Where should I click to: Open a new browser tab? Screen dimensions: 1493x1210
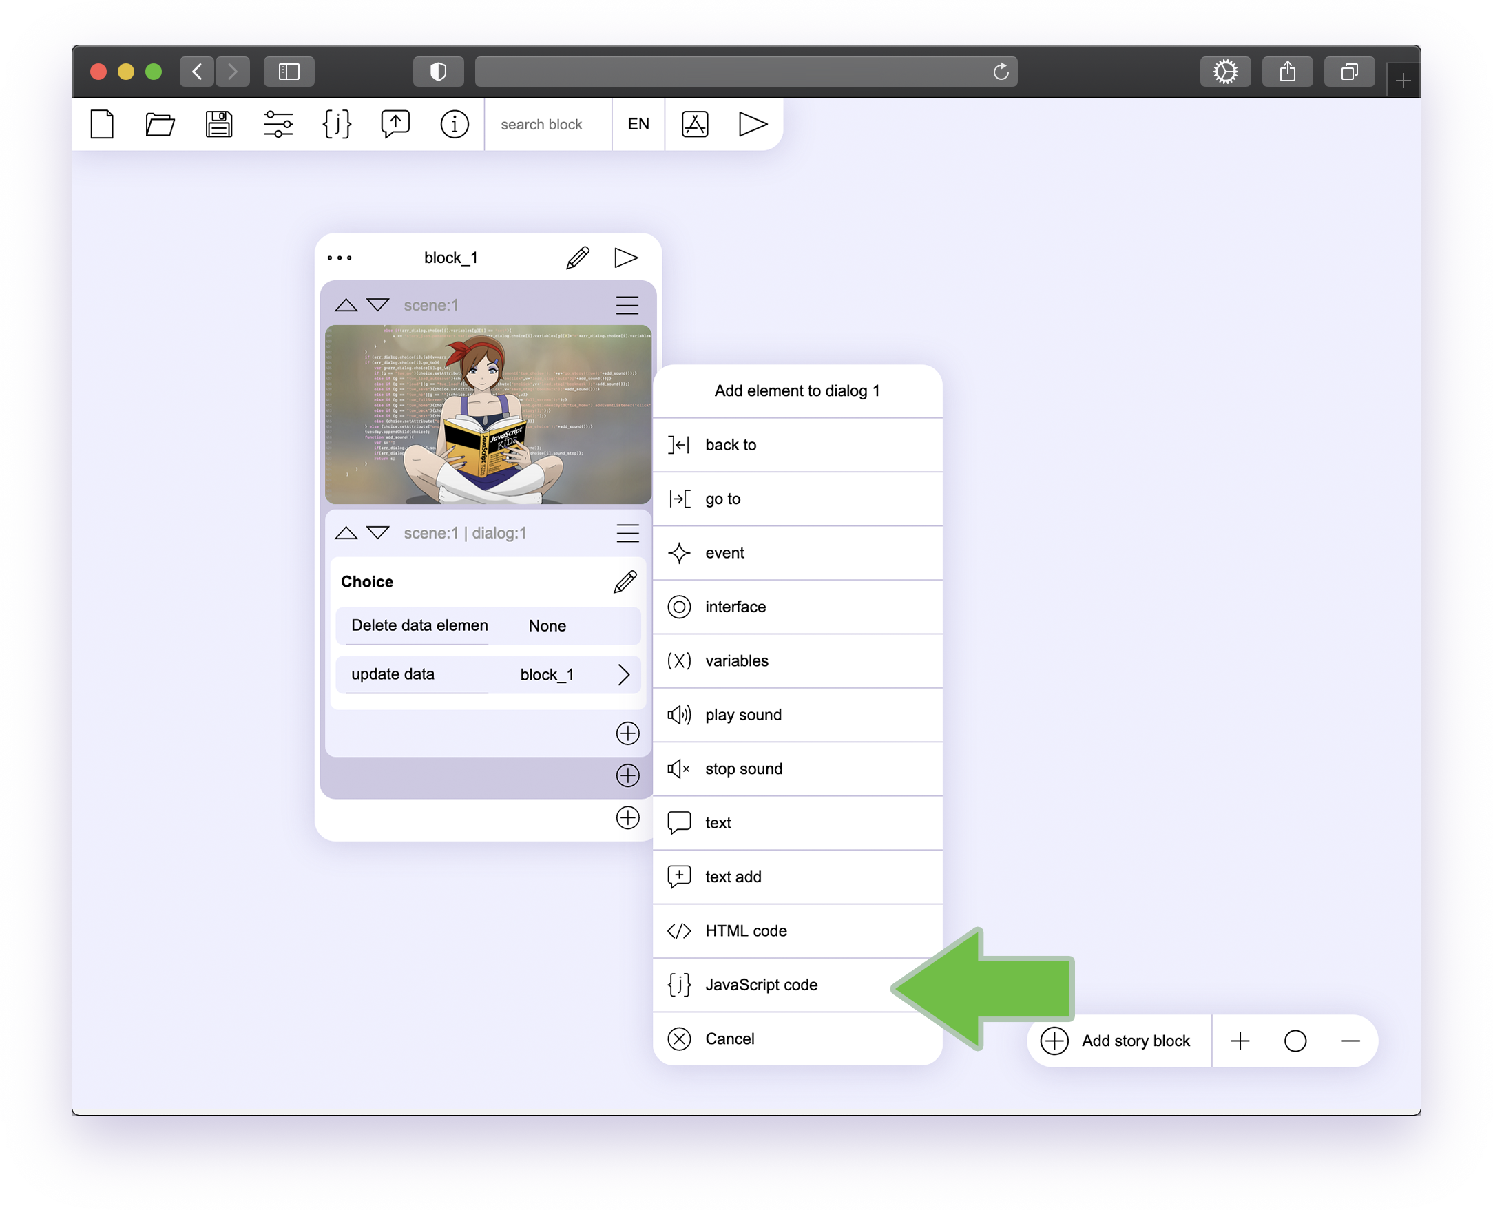(x=1403, y=81)
